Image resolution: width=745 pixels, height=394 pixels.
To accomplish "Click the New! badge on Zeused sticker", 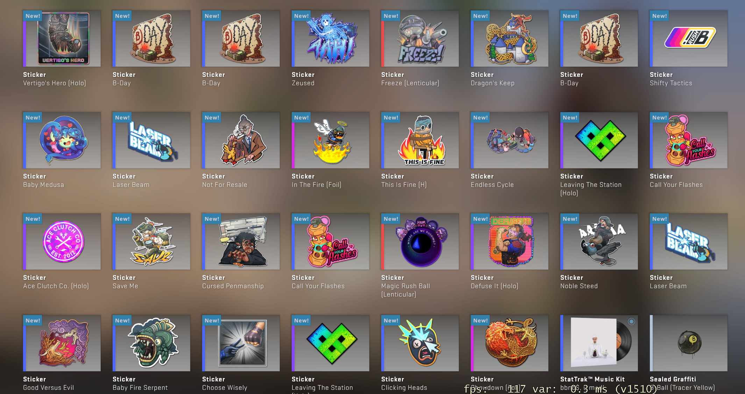I will [301, 16].
